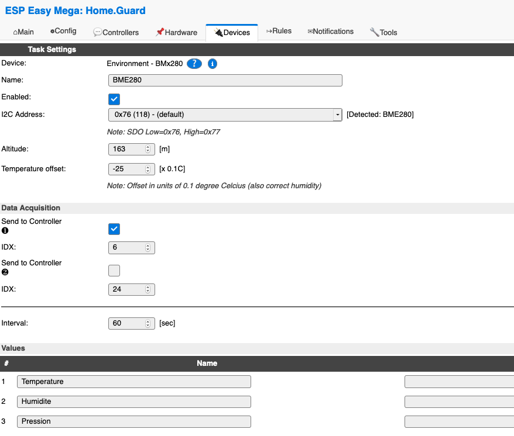Click the Altitude stepper arrows
This screenshot has width=514, height=436.
click(x=148, y=149)
